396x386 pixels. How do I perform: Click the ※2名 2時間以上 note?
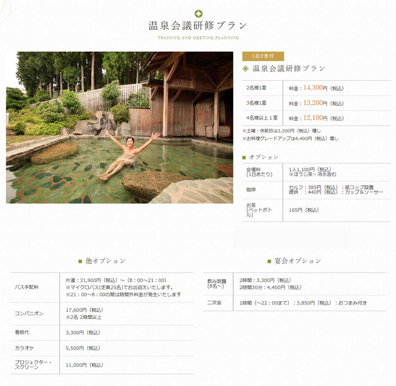click(x=83, y=317)
